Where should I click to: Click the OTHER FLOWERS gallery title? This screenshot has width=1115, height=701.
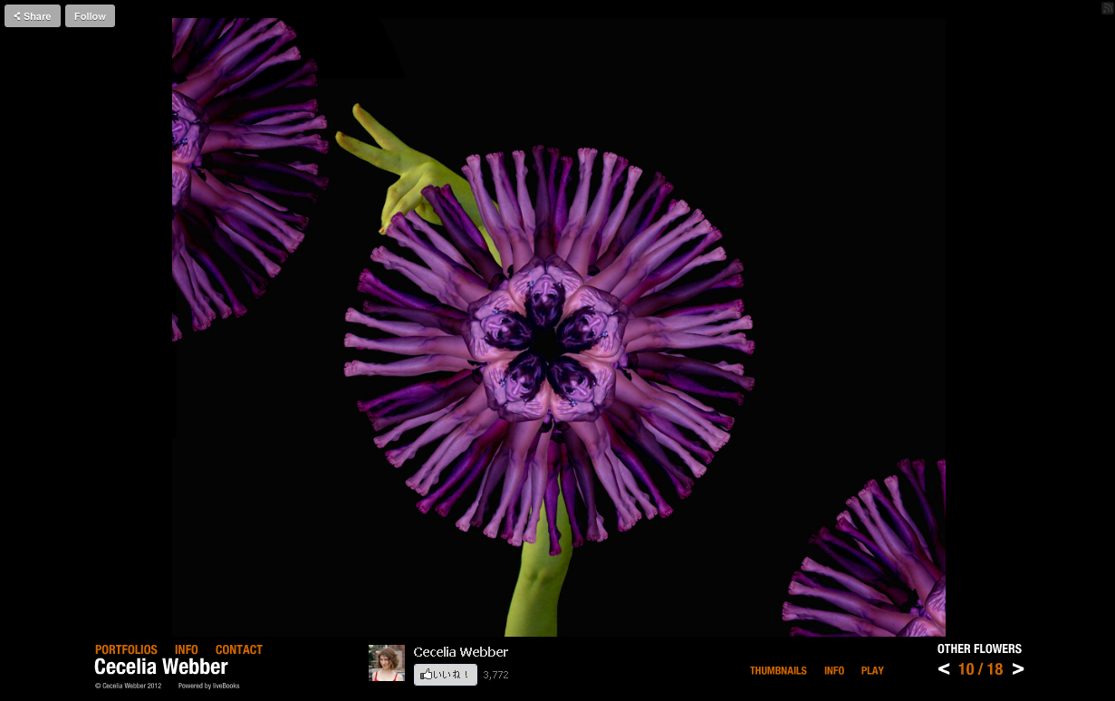coord(979,648)
